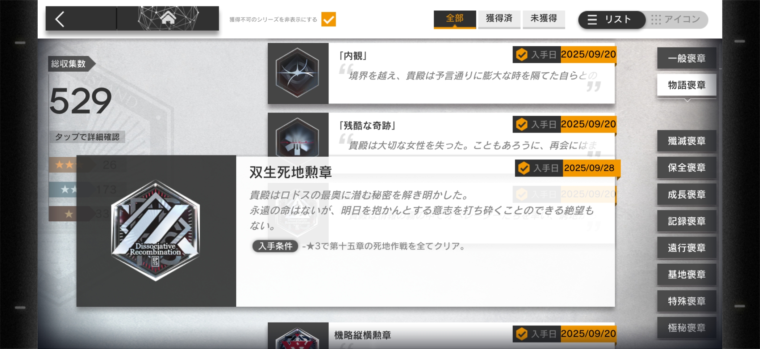Screen dimensions: 760x349
Task: Select the 未獲得 filter tab
Action: coord(544,19)
